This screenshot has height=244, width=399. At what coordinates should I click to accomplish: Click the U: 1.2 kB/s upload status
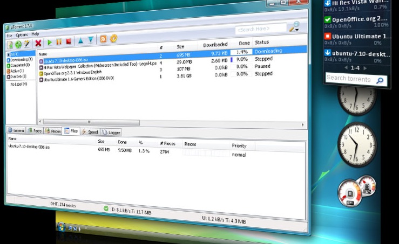[224, 220]
